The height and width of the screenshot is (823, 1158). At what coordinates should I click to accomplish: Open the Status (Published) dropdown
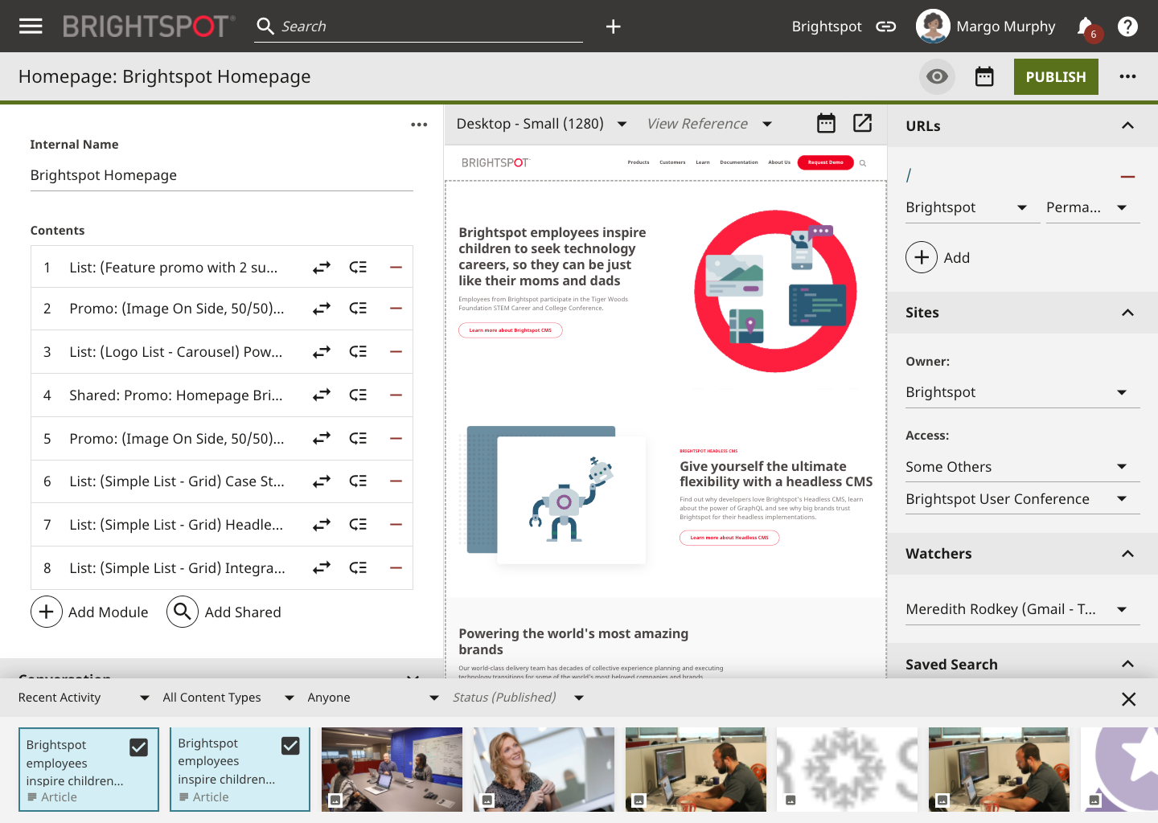pos(518,698)
